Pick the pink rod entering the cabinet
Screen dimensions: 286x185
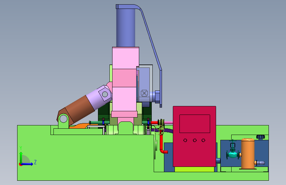point(169,122)
